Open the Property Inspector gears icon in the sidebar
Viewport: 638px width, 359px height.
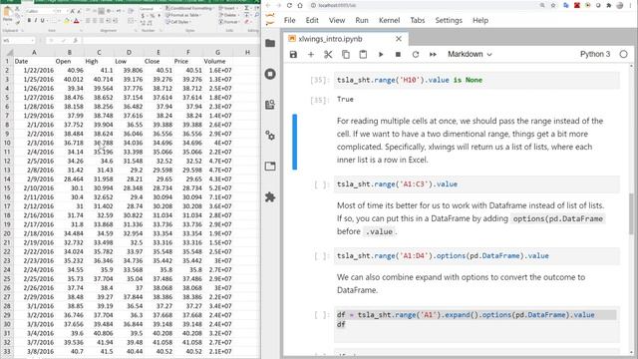point(270,136)
